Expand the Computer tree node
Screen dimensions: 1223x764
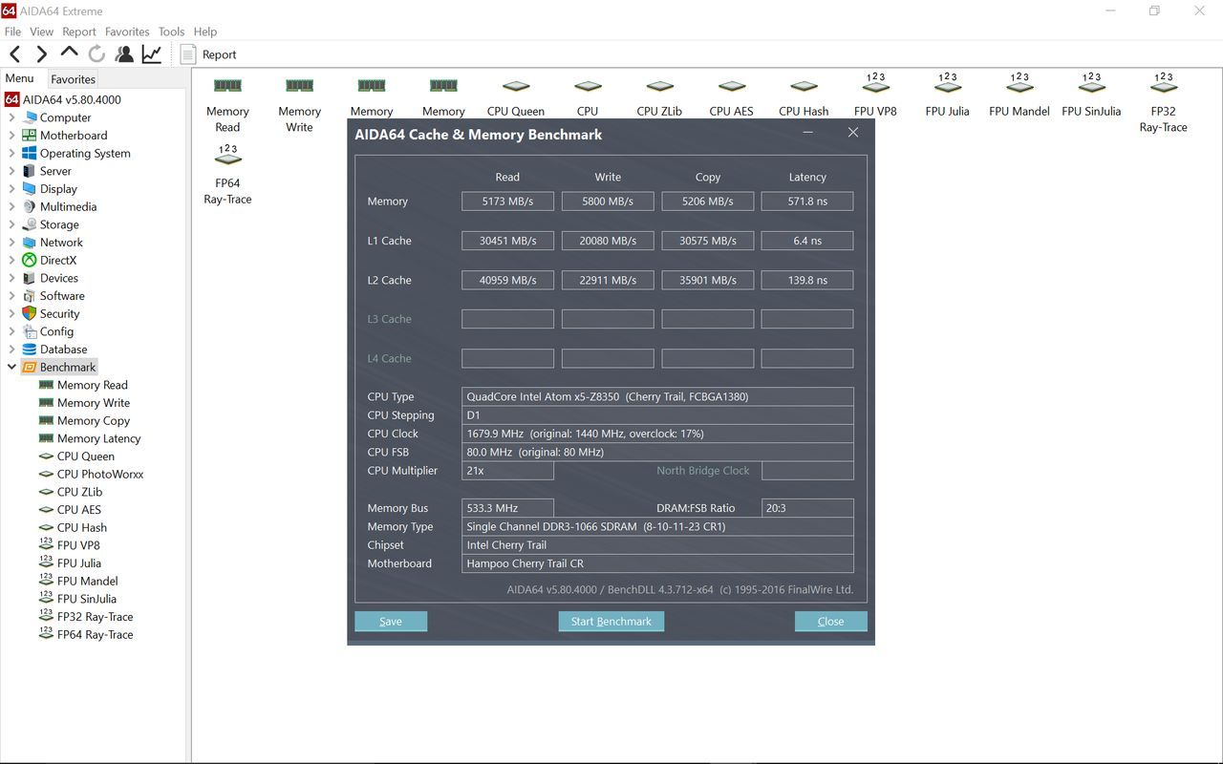point(11,117)
